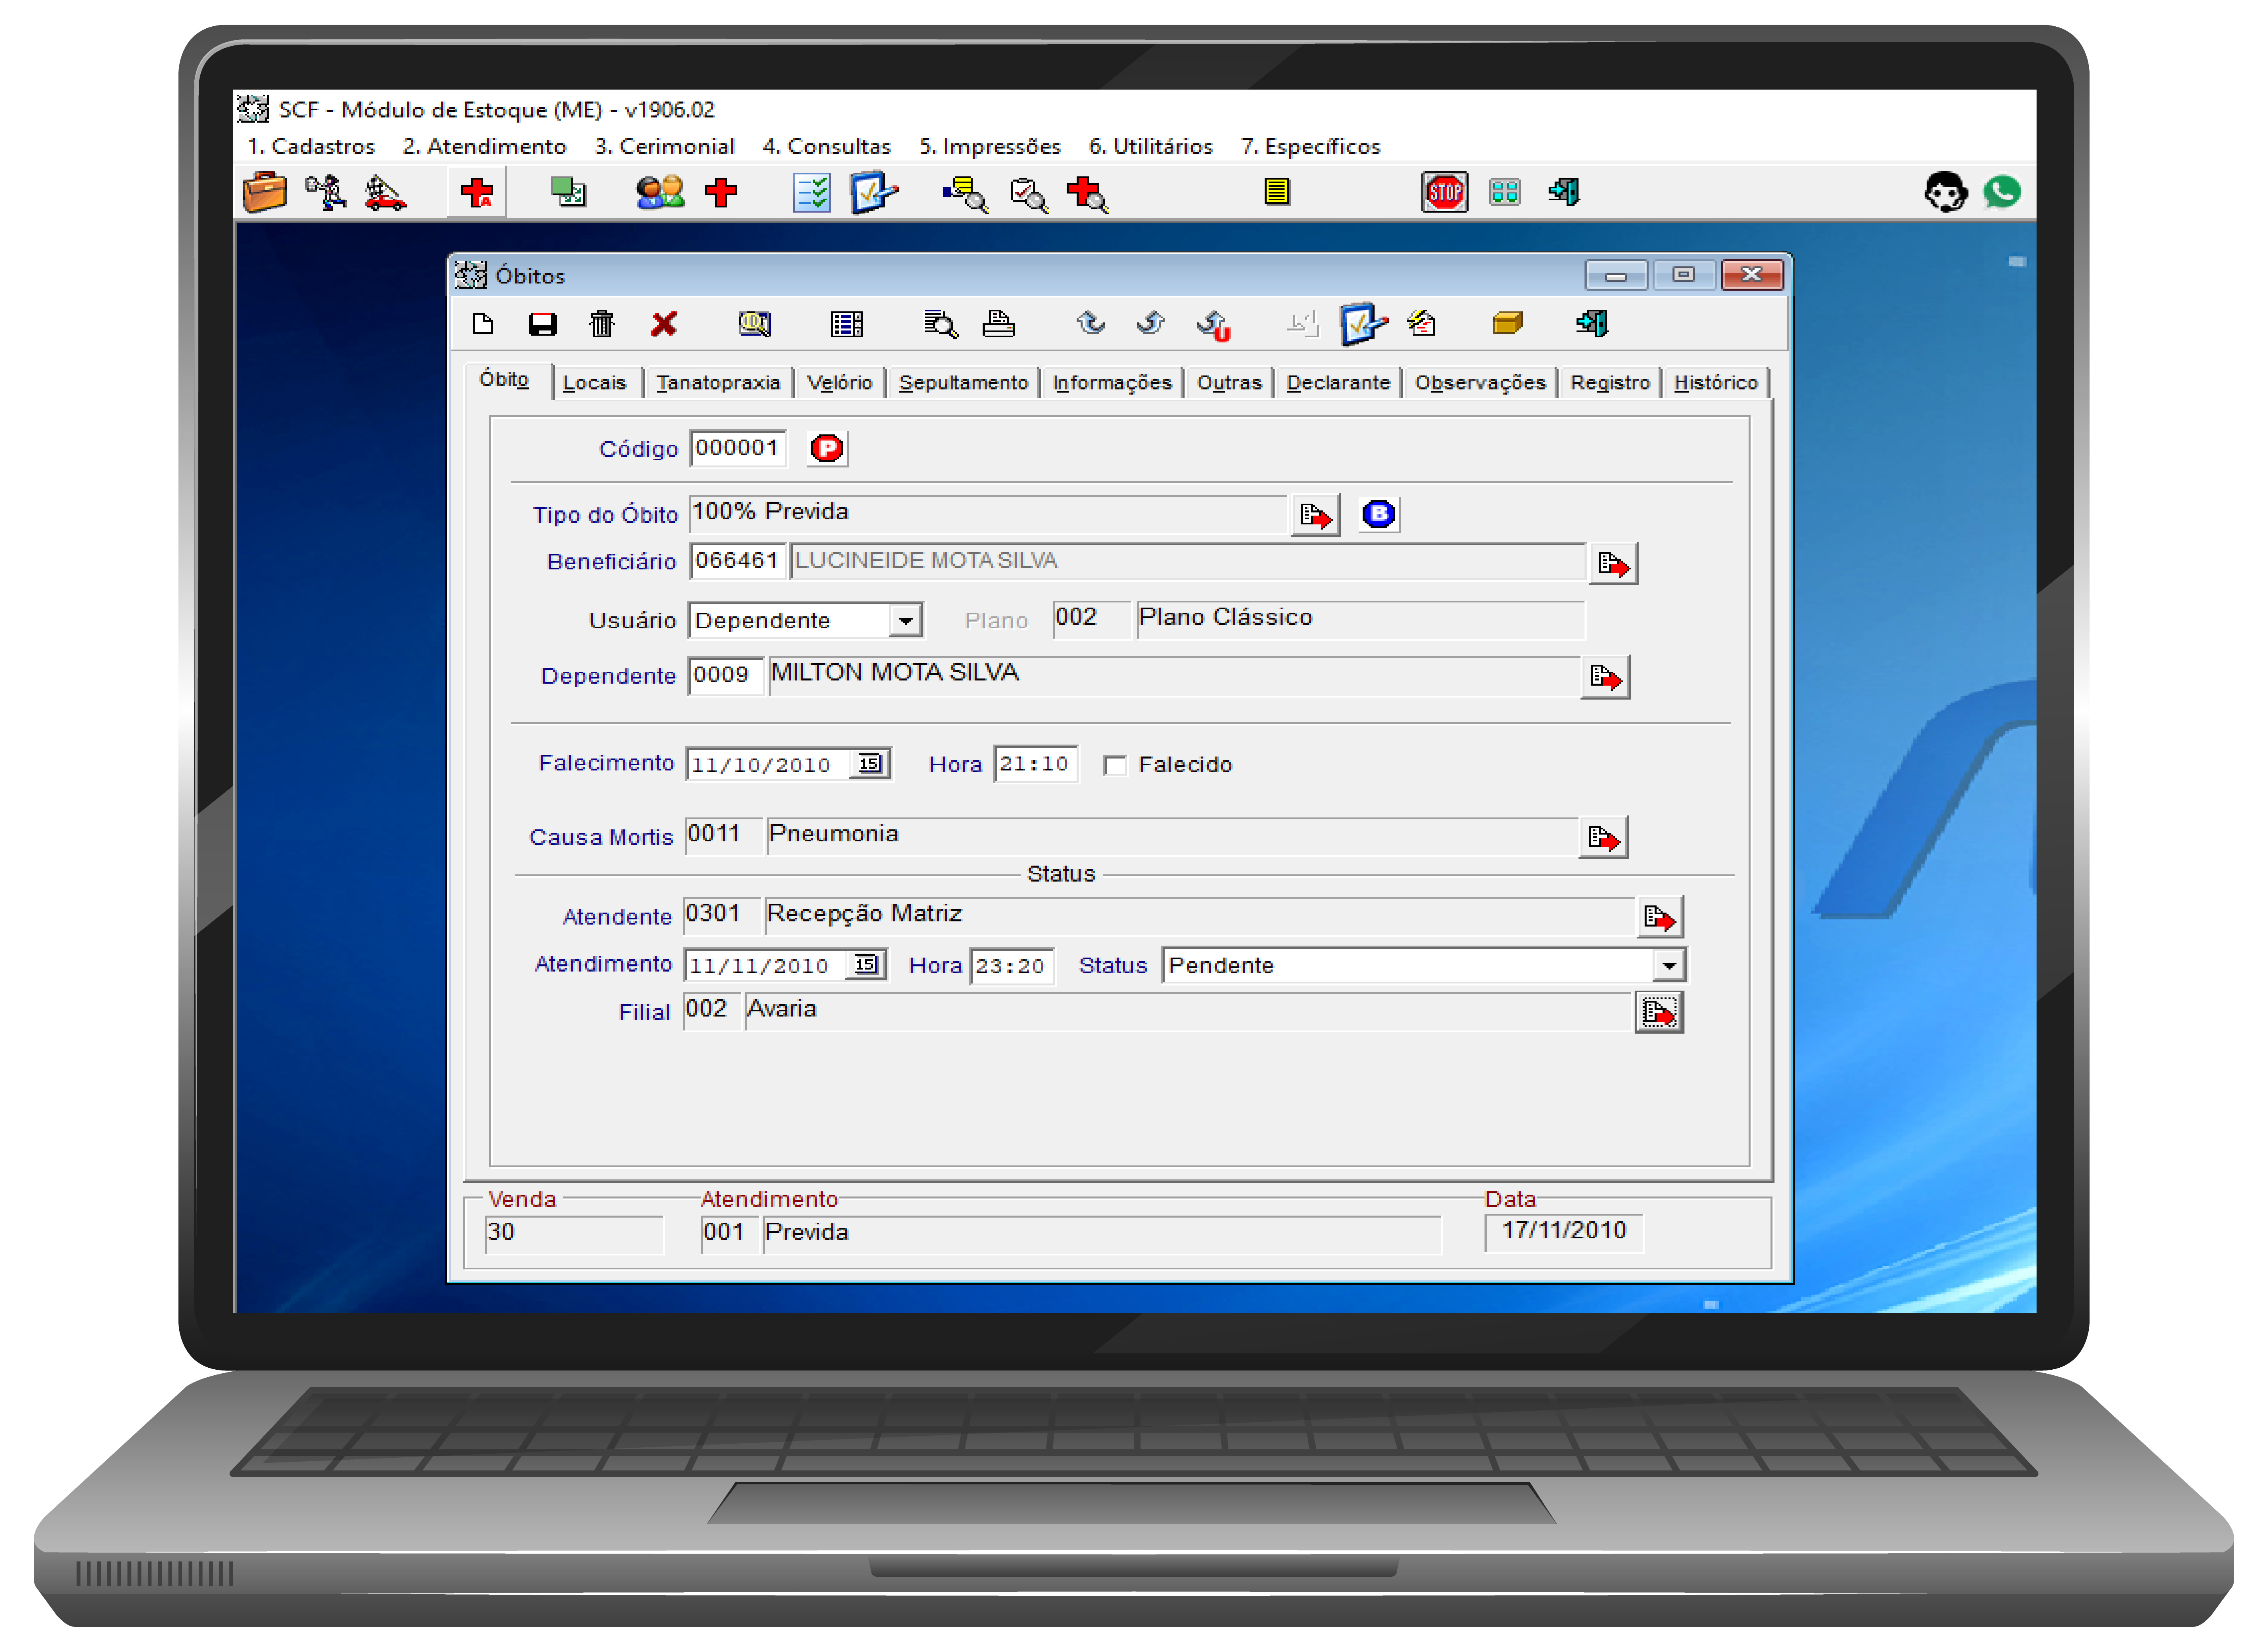
Task: Open the Registro tab
Action: (1610, 383)
